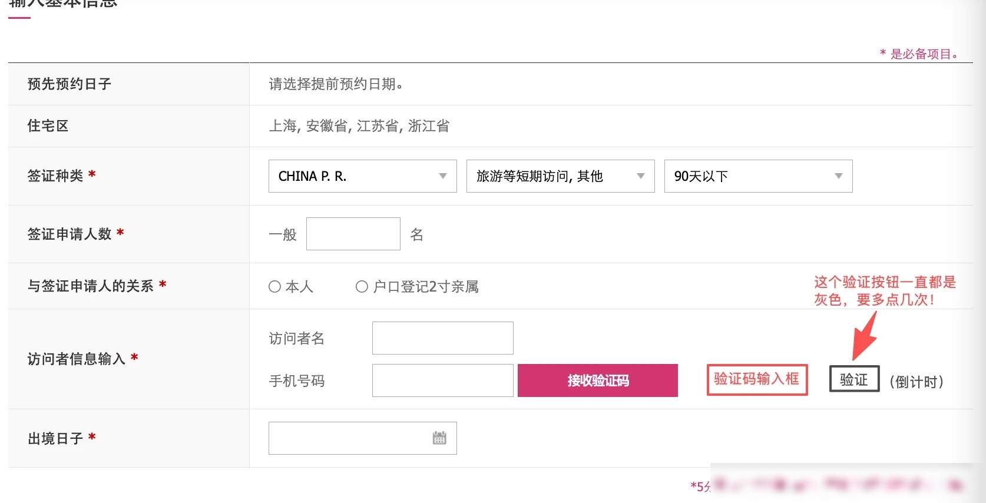Viewport: 986px width, 503px height.
Task: Click the 签证种类 row label
Action: (x=55, y=176)
